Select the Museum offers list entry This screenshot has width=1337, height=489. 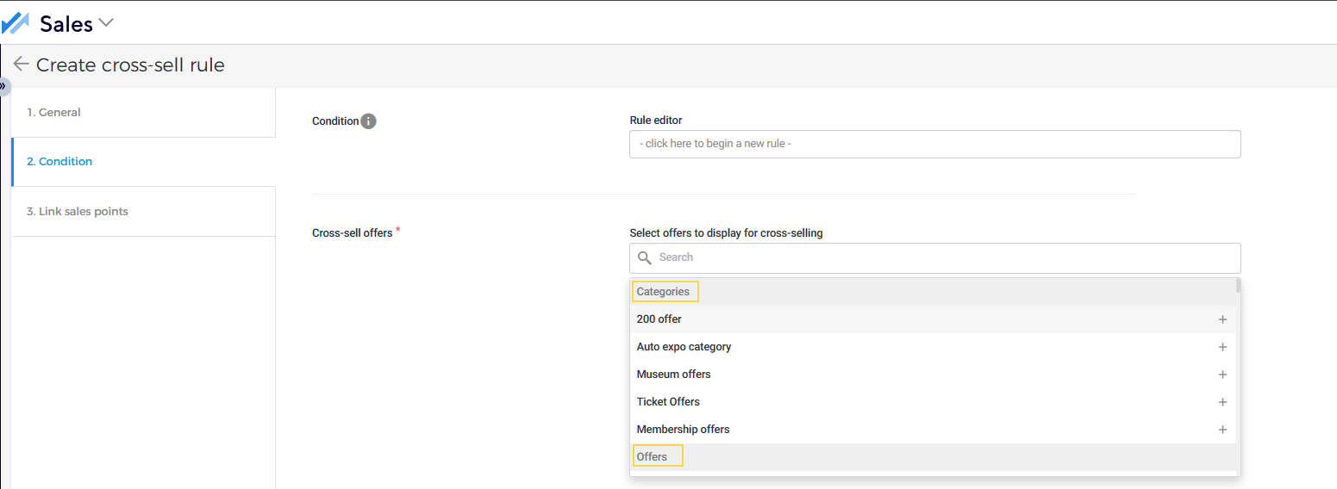pos(673,374)
